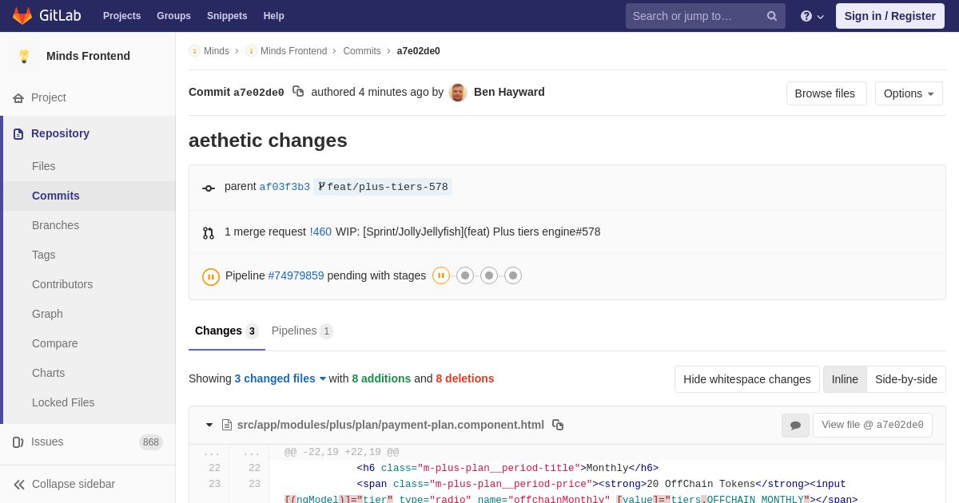This screenshot has width=959, height=503.
Task: Focus the Search or jump to field
Action: click(695, 16)
